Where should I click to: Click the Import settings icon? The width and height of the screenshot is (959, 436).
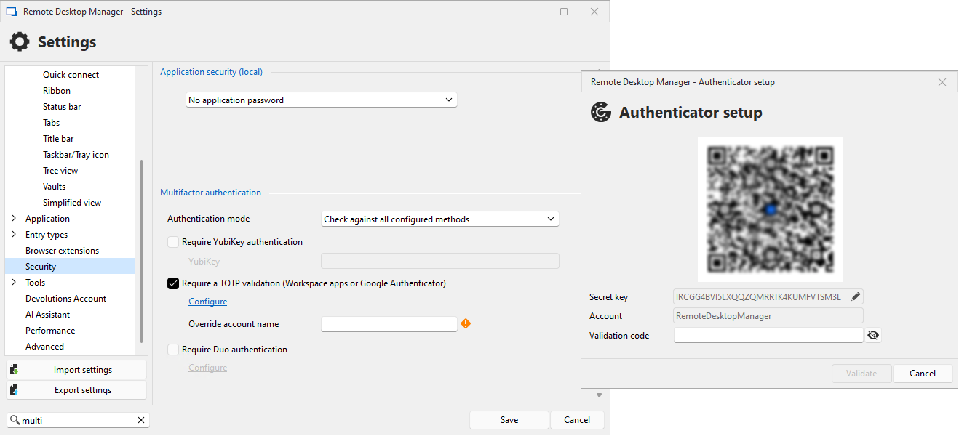(14, 370)
